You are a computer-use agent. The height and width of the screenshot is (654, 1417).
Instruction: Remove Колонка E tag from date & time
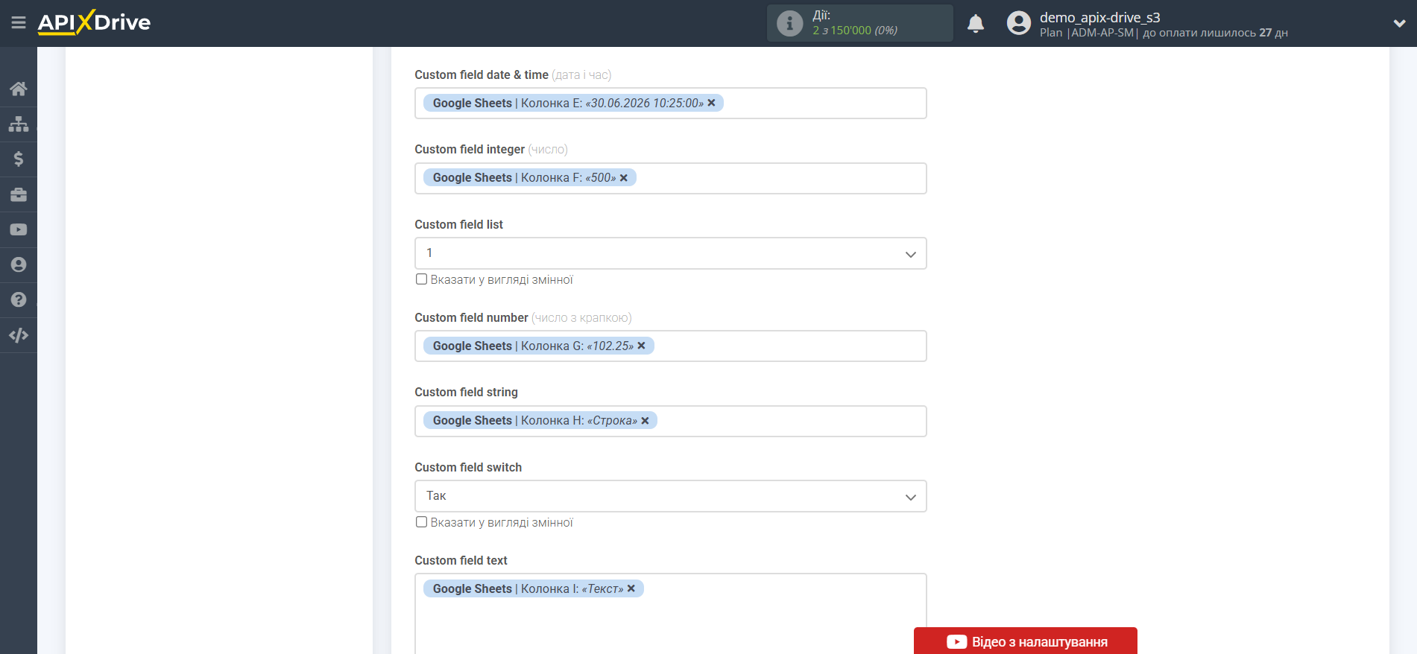tap(711, 103)
